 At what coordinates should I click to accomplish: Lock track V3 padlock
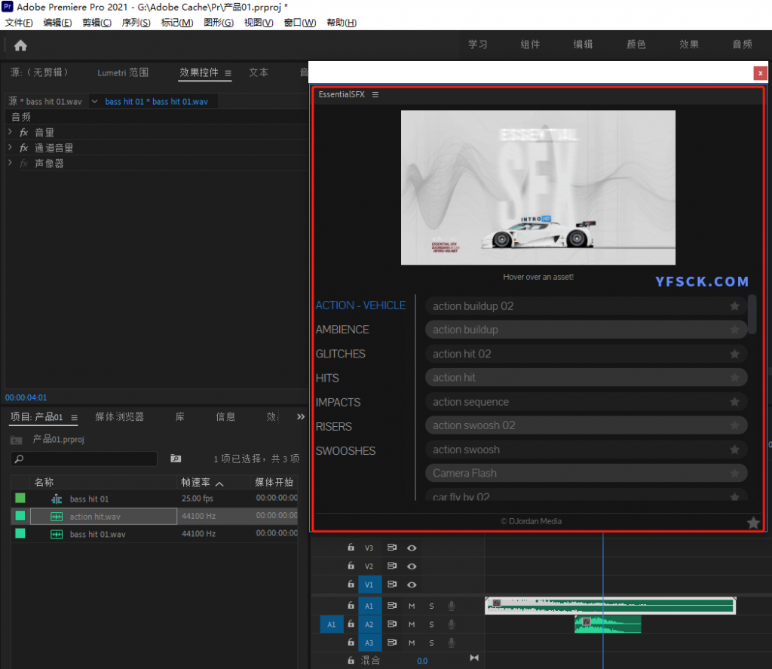click(351, 547)
